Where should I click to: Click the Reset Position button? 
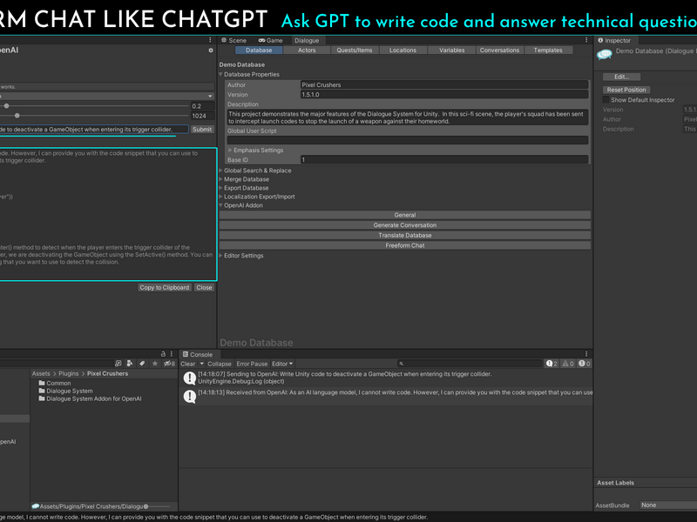point(626,90)
